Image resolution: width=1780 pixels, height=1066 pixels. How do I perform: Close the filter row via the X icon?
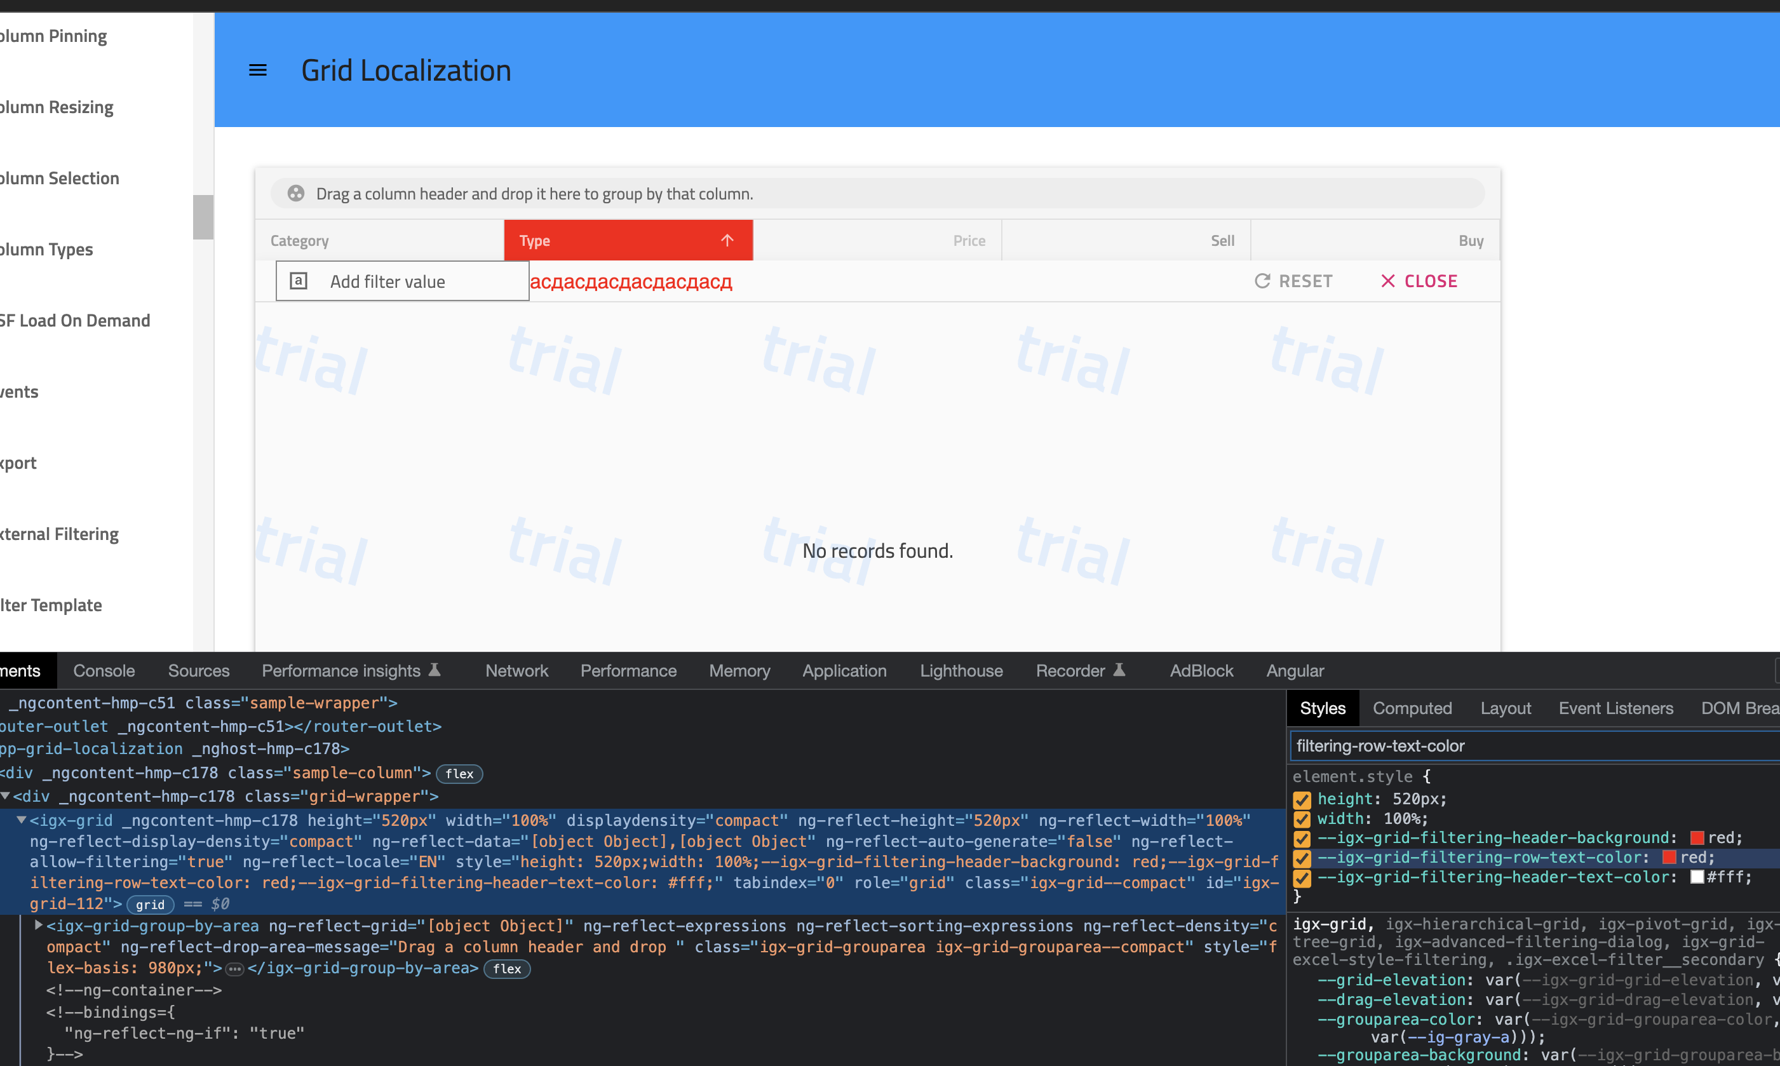[x=1389, y=280]
